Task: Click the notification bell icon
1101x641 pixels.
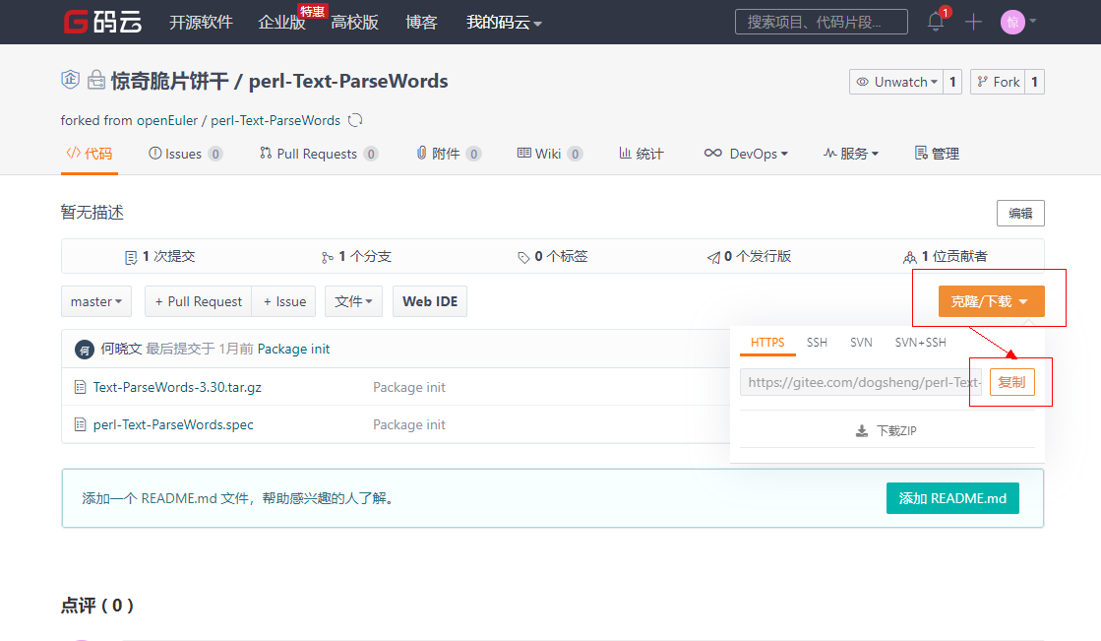Action: (x=935, y=22)
